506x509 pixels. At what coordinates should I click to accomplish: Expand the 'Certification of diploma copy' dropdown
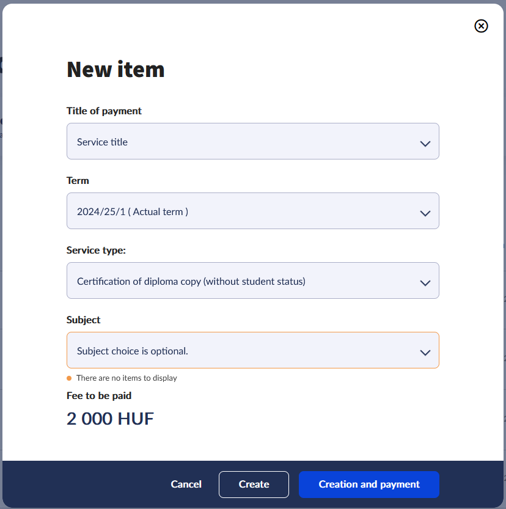click(244, 281)
